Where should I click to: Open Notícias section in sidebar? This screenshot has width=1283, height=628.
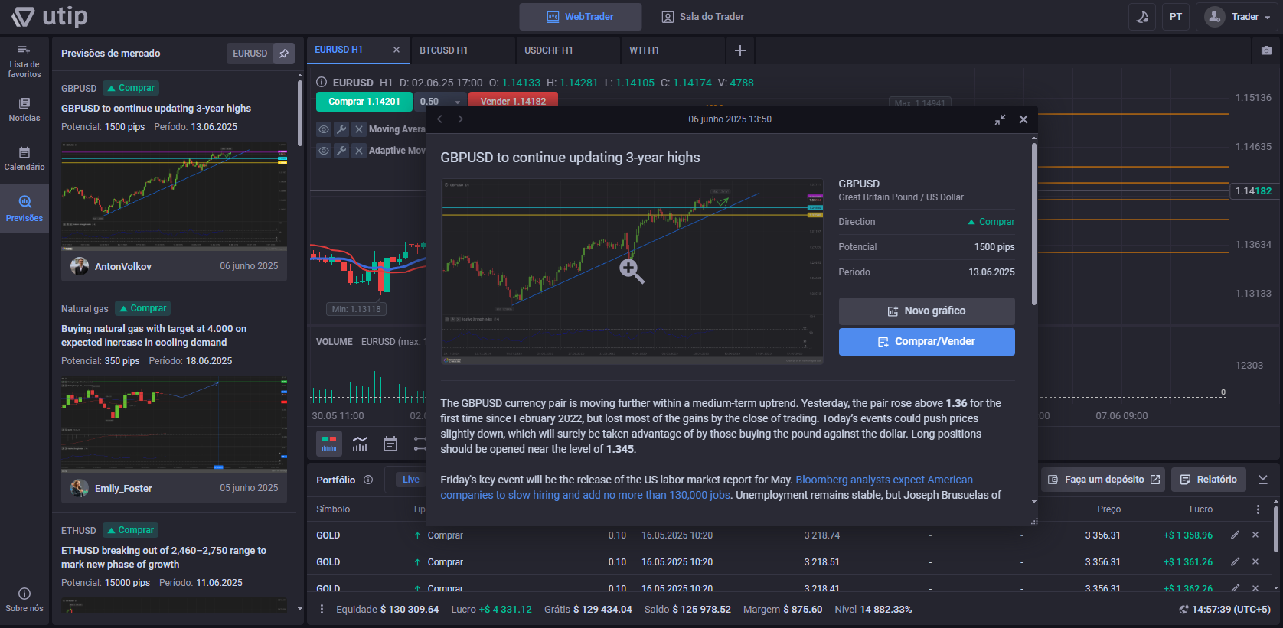tap(24, 109)
